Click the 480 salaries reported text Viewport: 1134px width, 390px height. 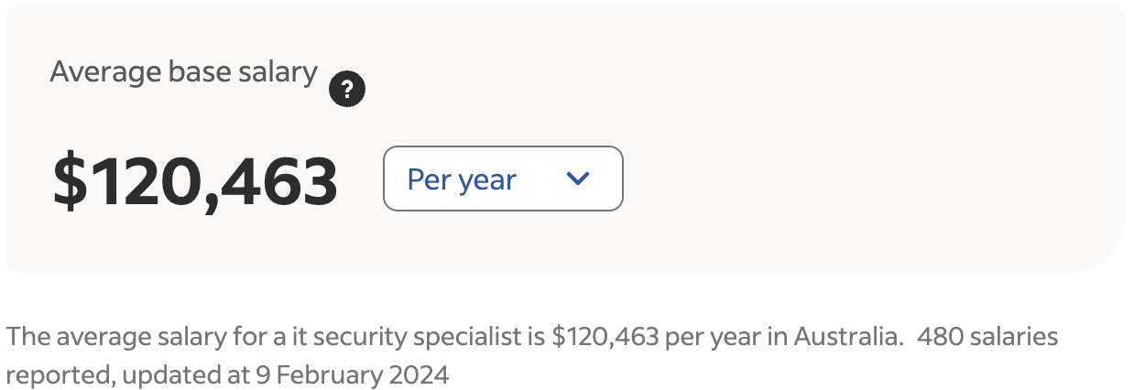pos(987,337)
